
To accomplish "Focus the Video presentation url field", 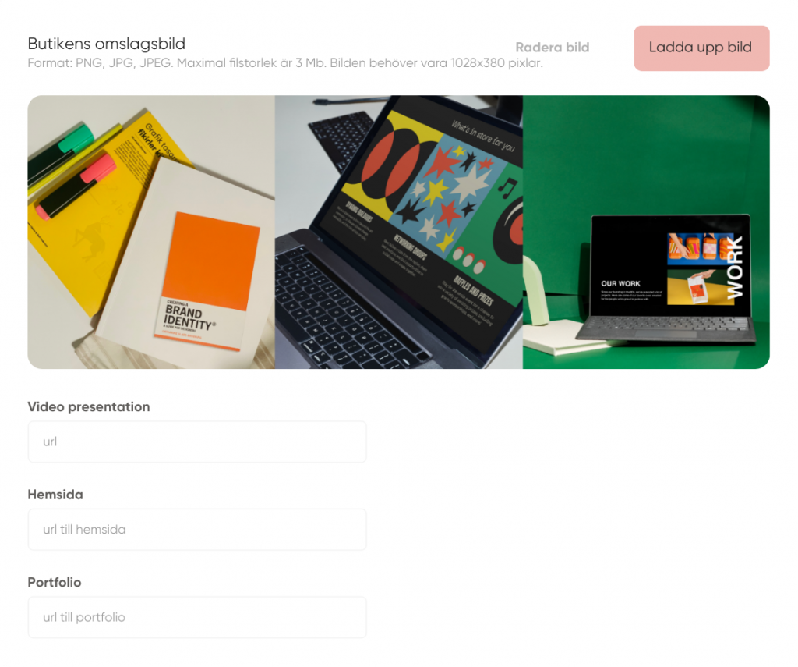I will [197, 442].
